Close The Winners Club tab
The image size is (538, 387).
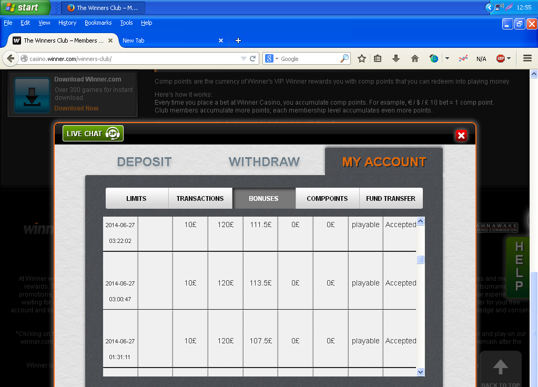coord(110,40)
